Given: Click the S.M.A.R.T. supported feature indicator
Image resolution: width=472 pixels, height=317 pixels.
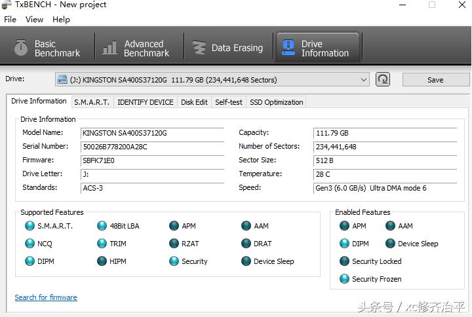Looking at the screenshot, I should pos(29,226).
